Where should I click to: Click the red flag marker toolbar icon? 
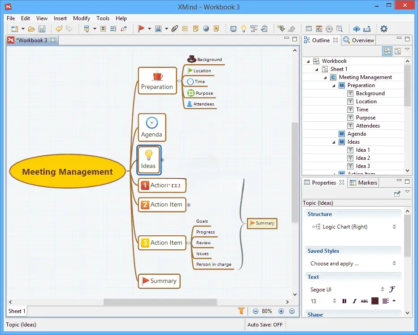tap(141, 29)
